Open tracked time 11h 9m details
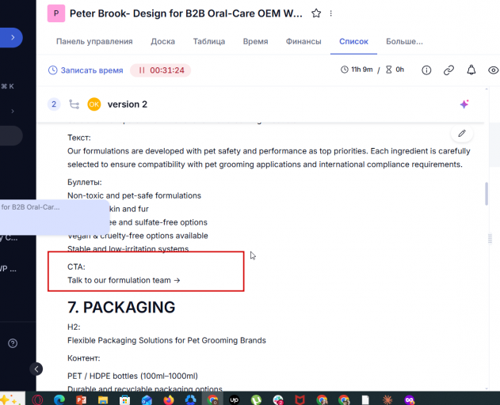 coord(357,70)
